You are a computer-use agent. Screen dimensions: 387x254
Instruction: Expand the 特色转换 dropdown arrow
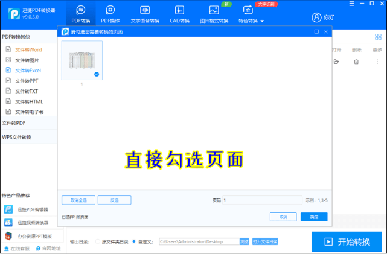[262, 21]
